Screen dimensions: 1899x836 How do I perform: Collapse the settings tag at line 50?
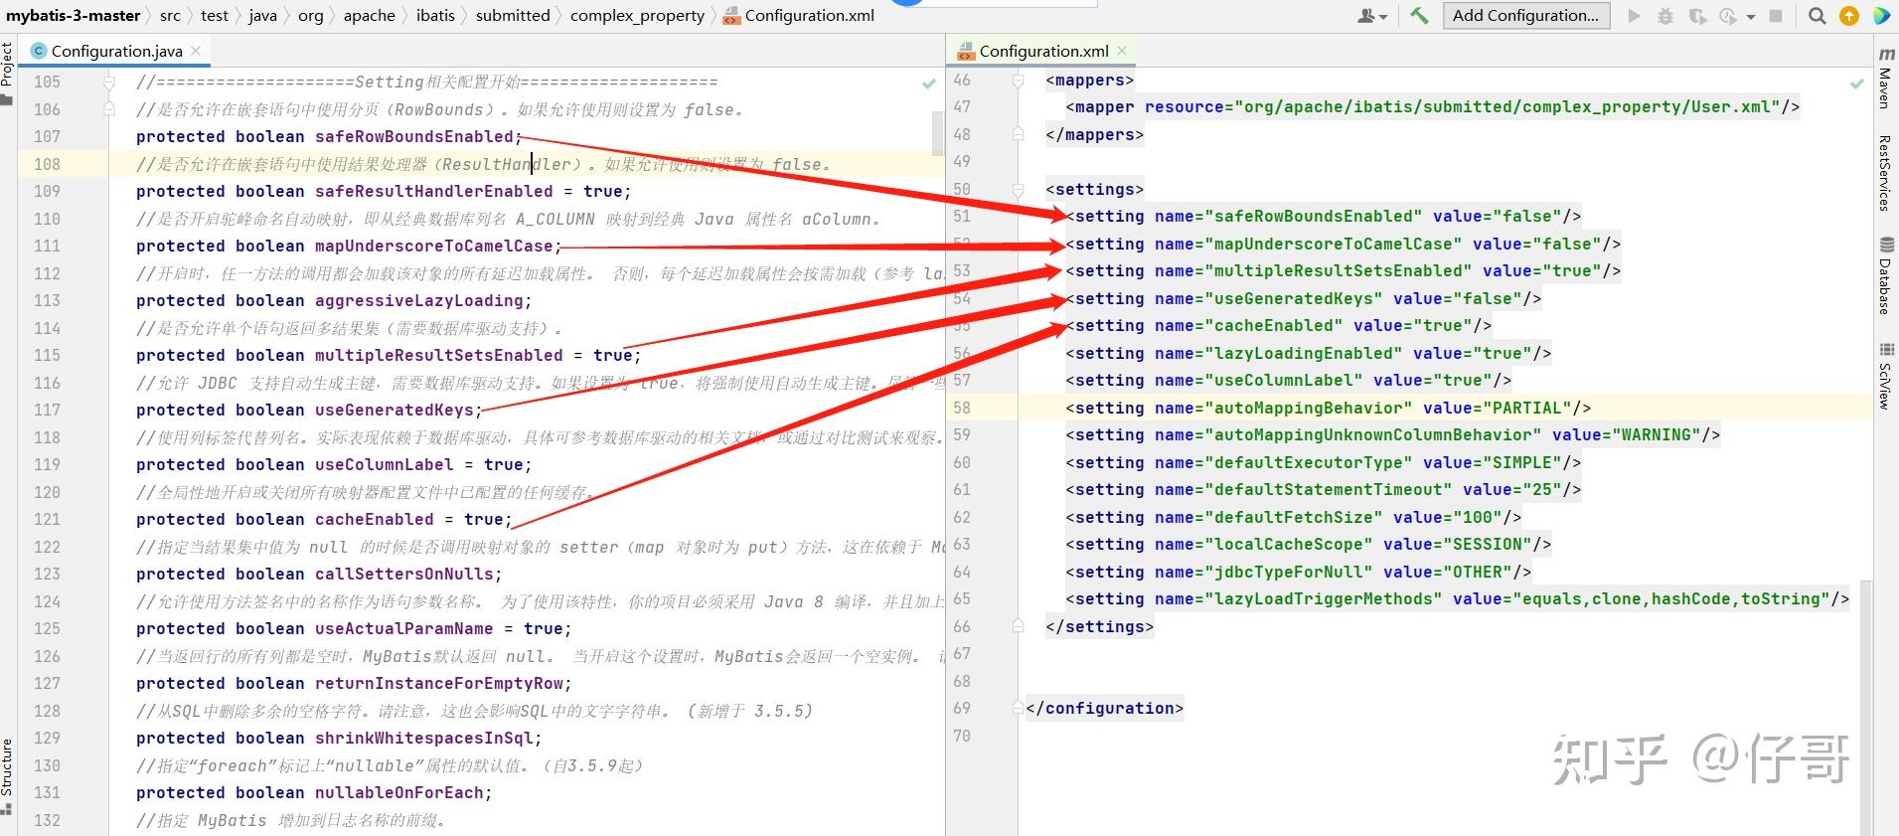coord(1019,189)
